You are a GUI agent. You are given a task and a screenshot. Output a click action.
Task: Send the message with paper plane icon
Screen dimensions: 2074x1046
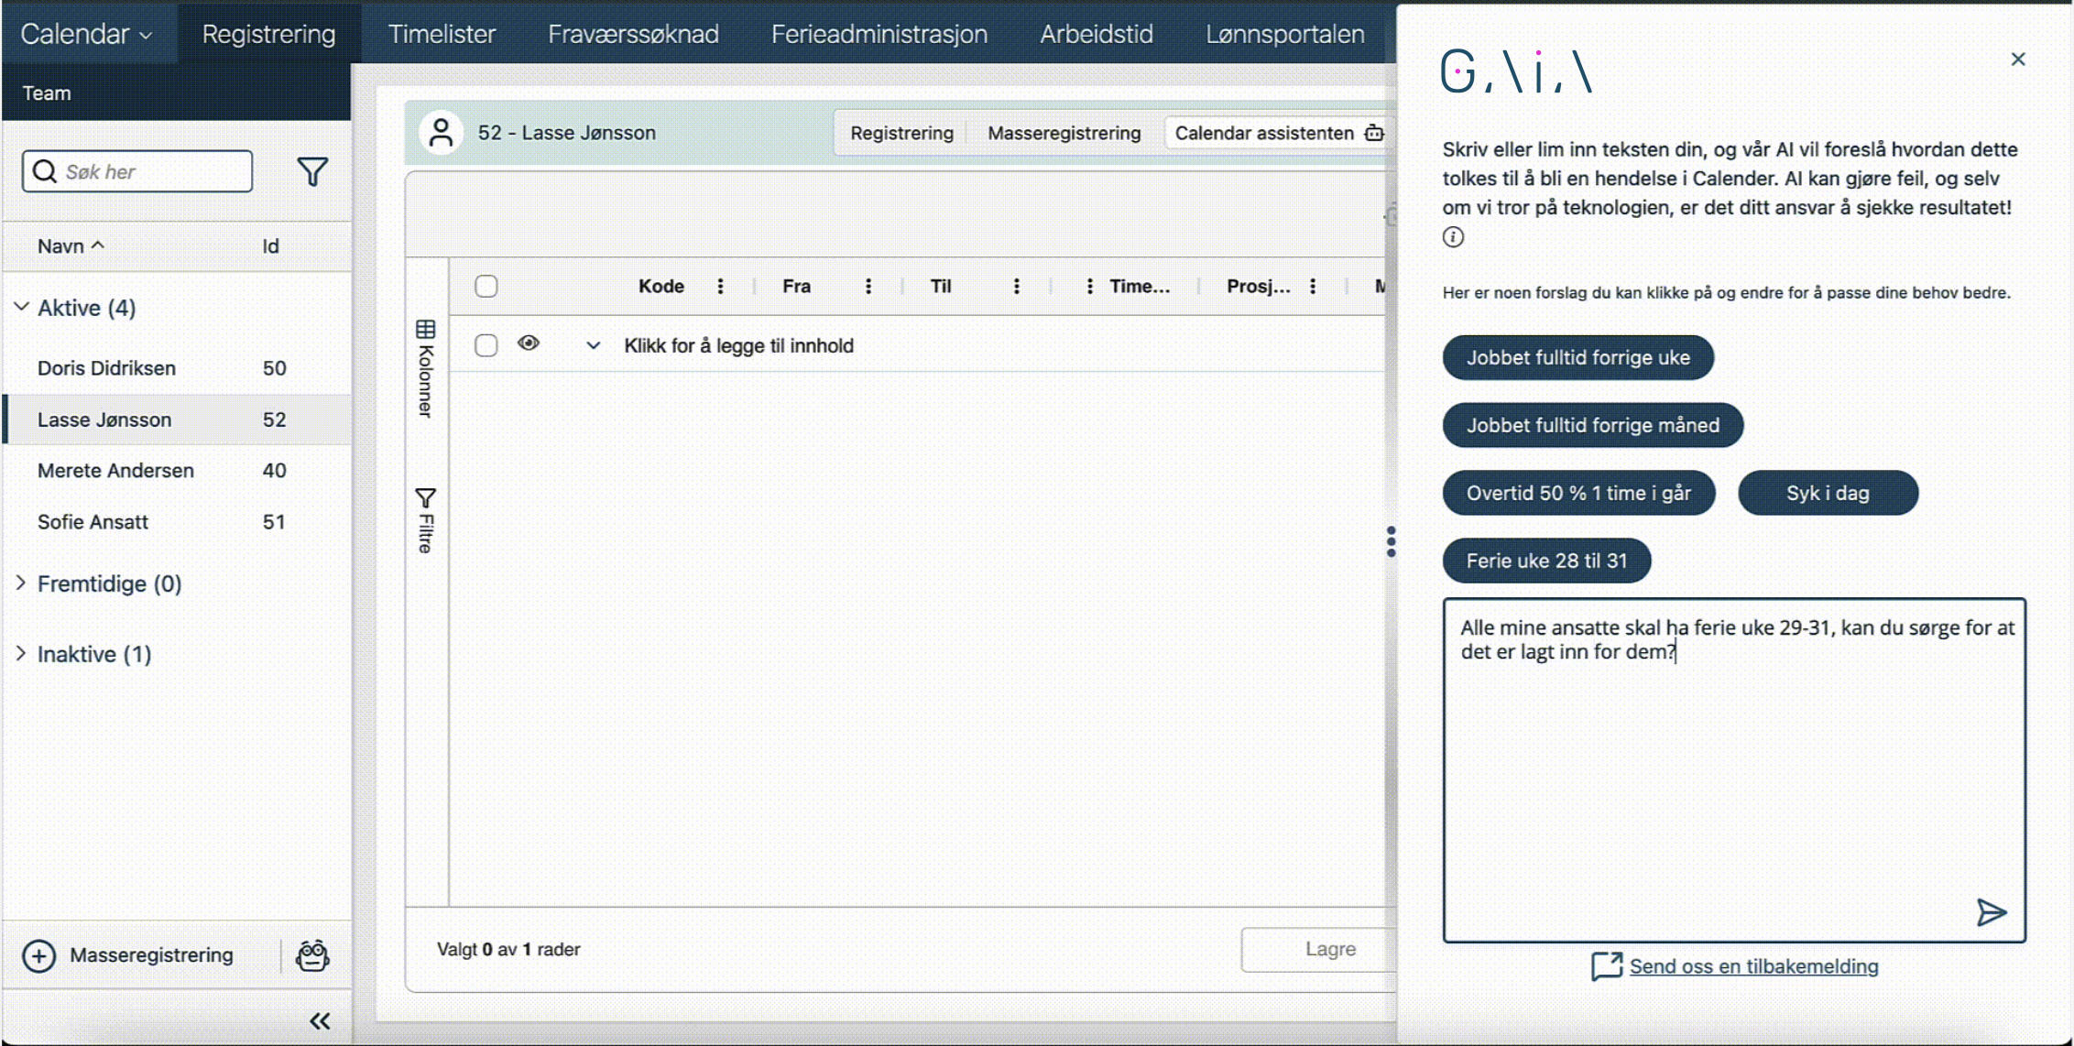(x=1991, y=911)
